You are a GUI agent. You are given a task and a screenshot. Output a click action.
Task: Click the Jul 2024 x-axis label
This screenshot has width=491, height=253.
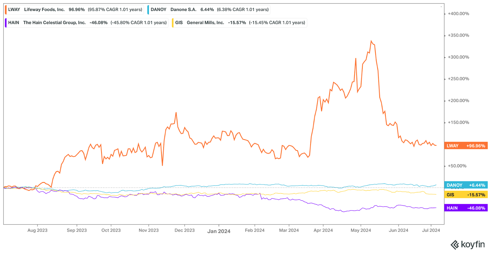click(x=431, y=230)
